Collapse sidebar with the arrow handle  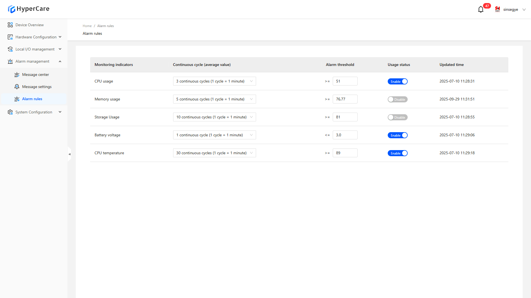click(x=69, y=154)
